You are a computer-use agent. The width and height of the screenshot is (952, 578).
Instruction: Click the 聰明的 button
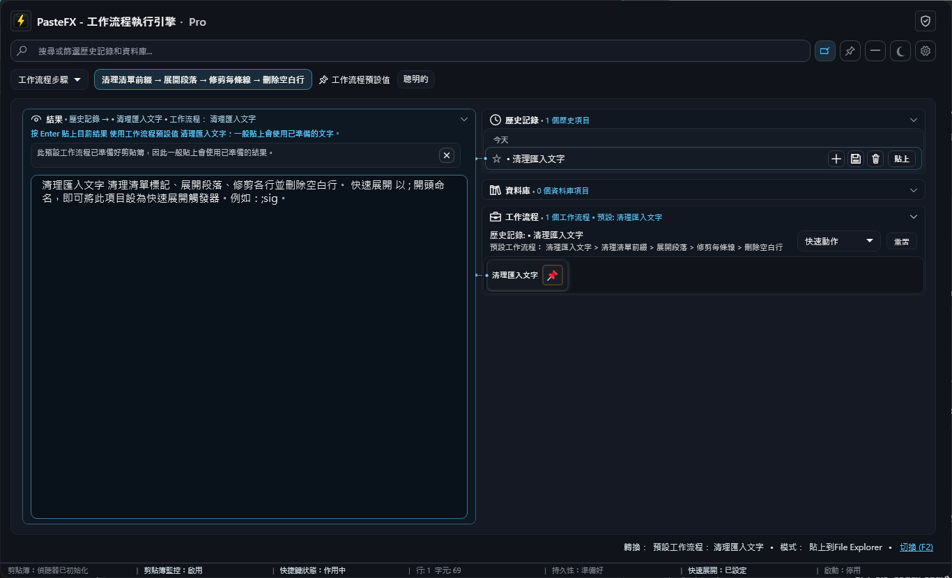coord(416,79)
